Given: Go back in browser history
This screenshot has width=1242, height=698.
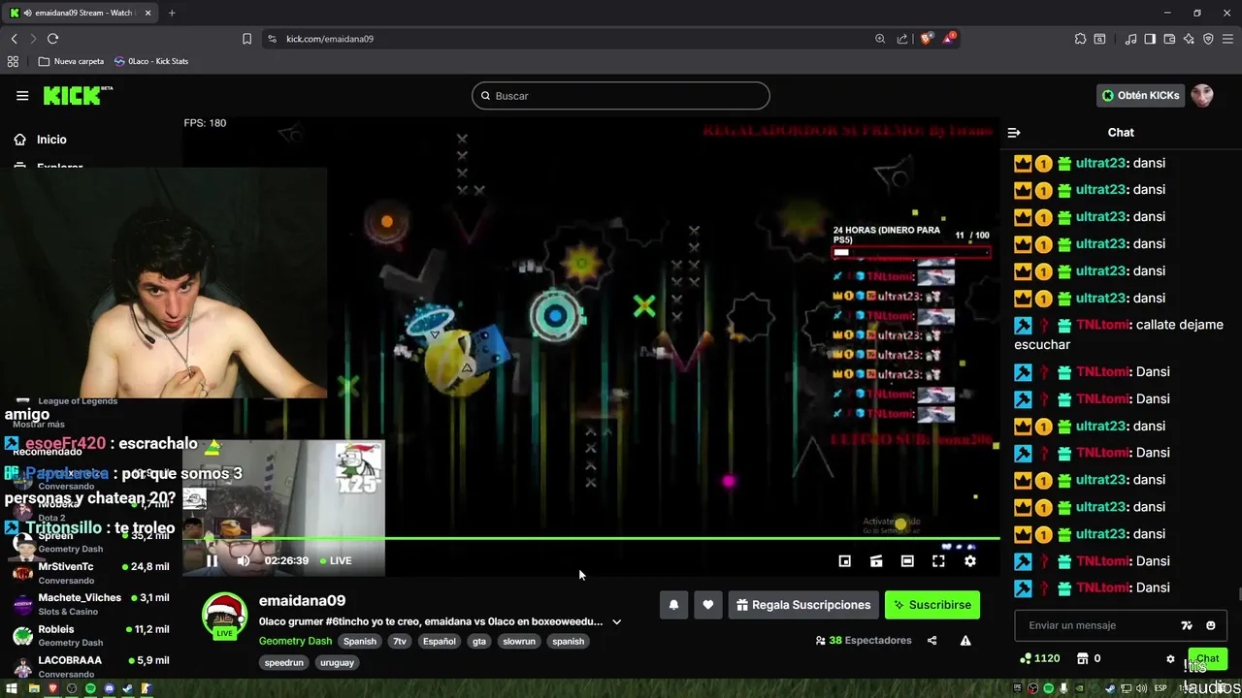Looking at the screenshot, I should 14,39.
